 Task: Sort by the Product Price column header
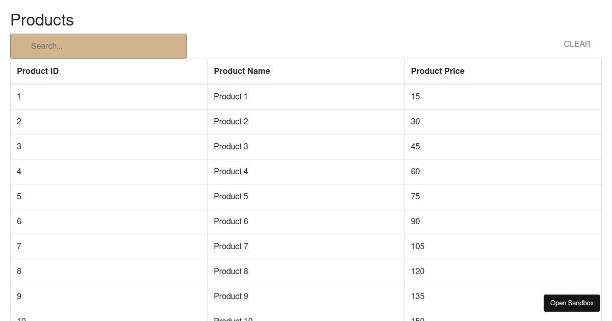coord(438,71)
